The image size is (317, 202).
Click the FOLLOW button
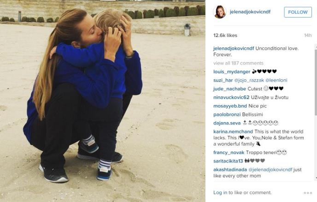coord(298,12)
